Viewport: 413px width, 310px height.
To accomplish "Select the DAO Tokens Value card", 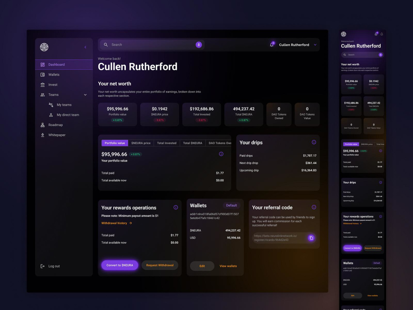I will coord(307,114).
